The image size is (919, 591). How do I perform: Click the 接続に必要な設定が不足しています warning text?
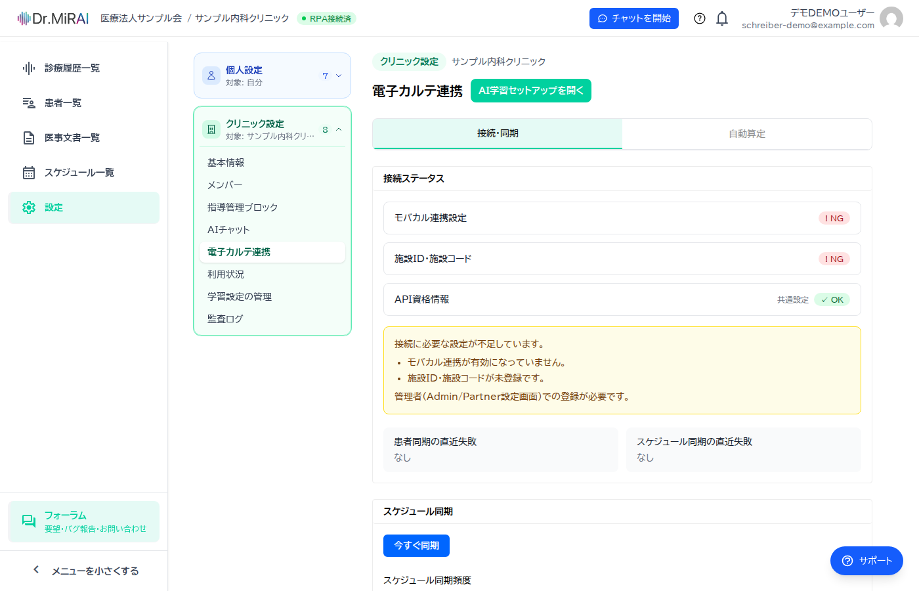[x=469, y=344]
